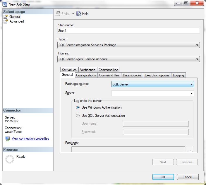Select Use Windows Authentication radio button
Viewport: 206px width, 185px height.
pos(78,107)
